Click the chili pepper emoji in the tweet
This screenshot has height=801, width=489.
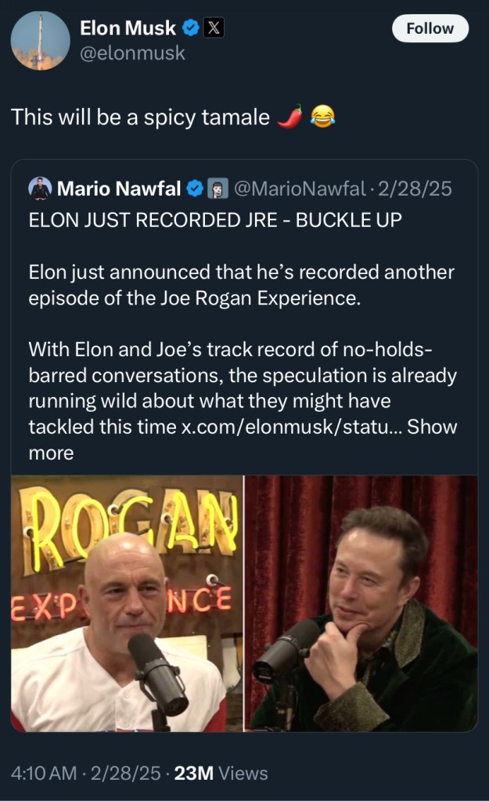(290, 117)
